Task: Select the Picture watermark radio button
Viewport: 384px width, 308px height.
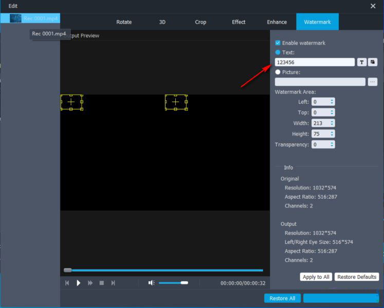Action: point(278,72)
